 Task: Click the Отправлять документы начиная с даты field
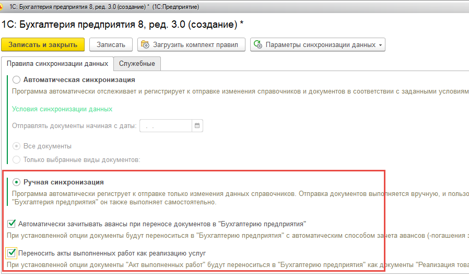coord(166,126)
